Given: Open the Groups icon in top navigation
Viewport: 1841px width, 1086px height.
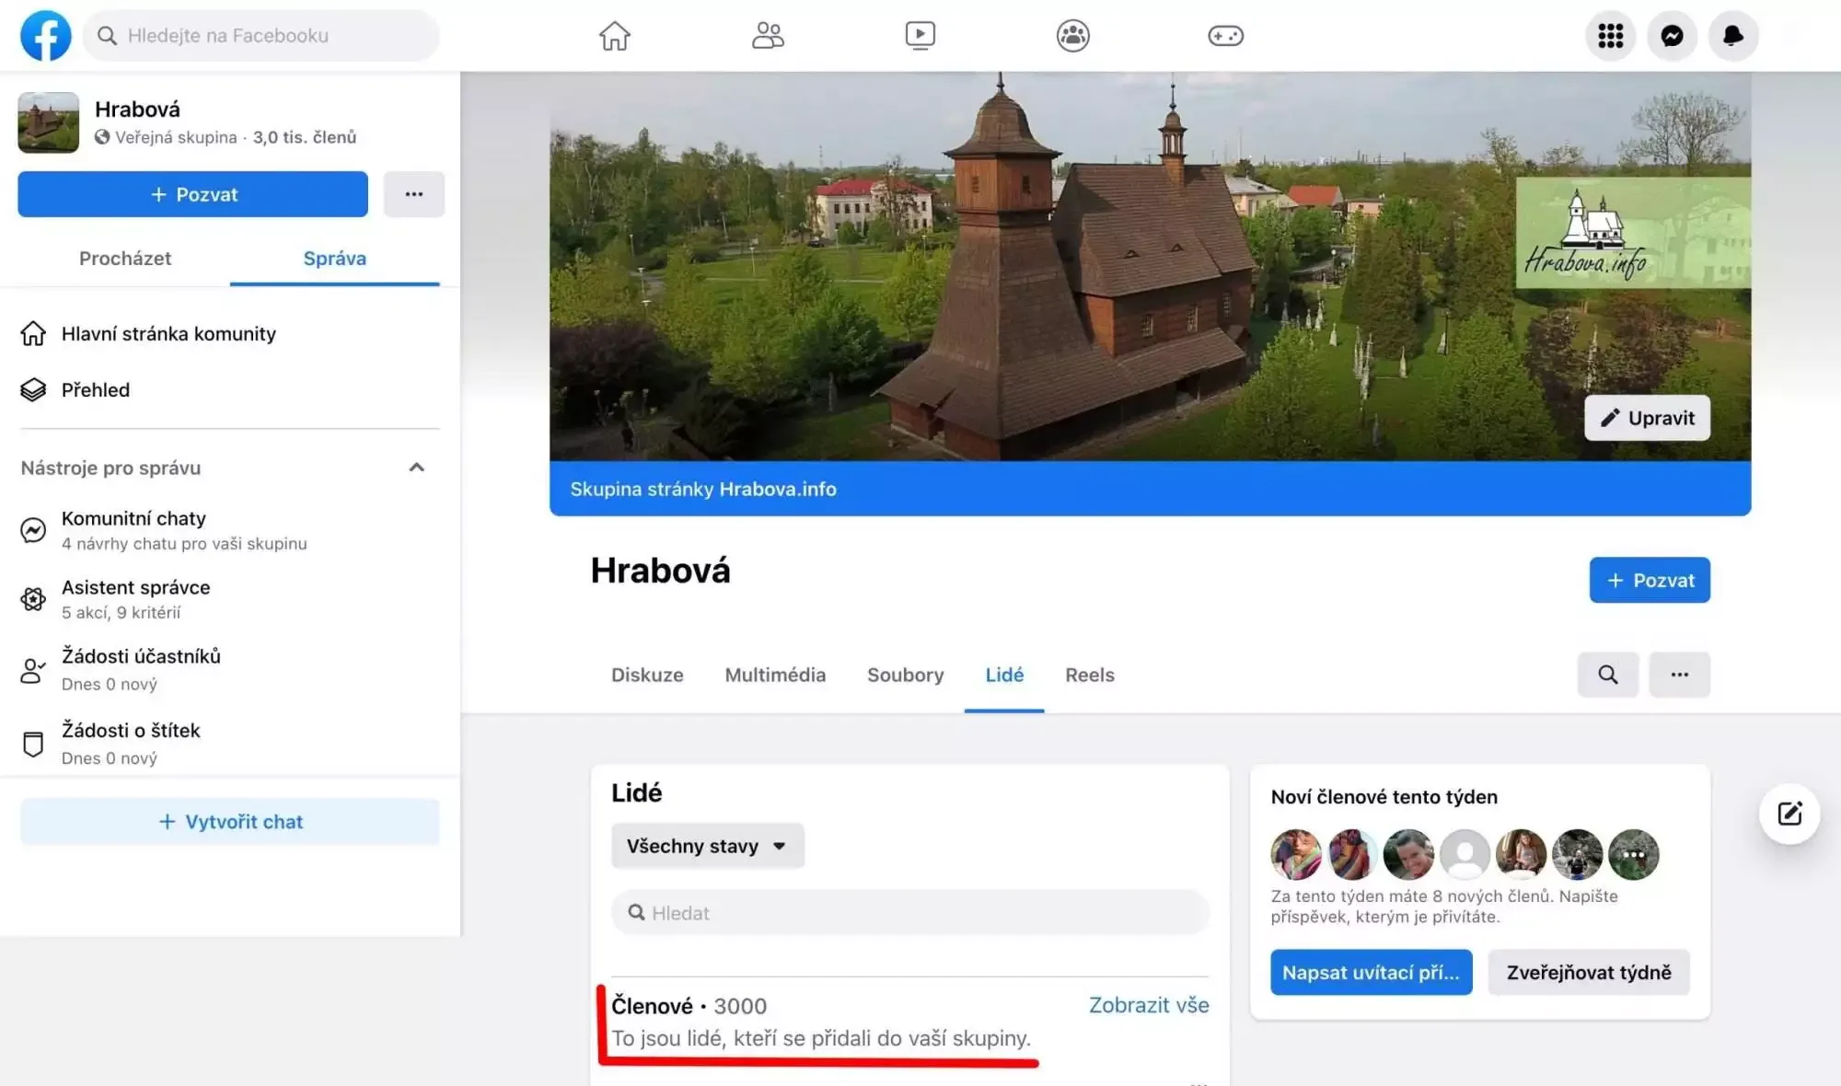Looking at the screenshot, I should (1072, 36).
